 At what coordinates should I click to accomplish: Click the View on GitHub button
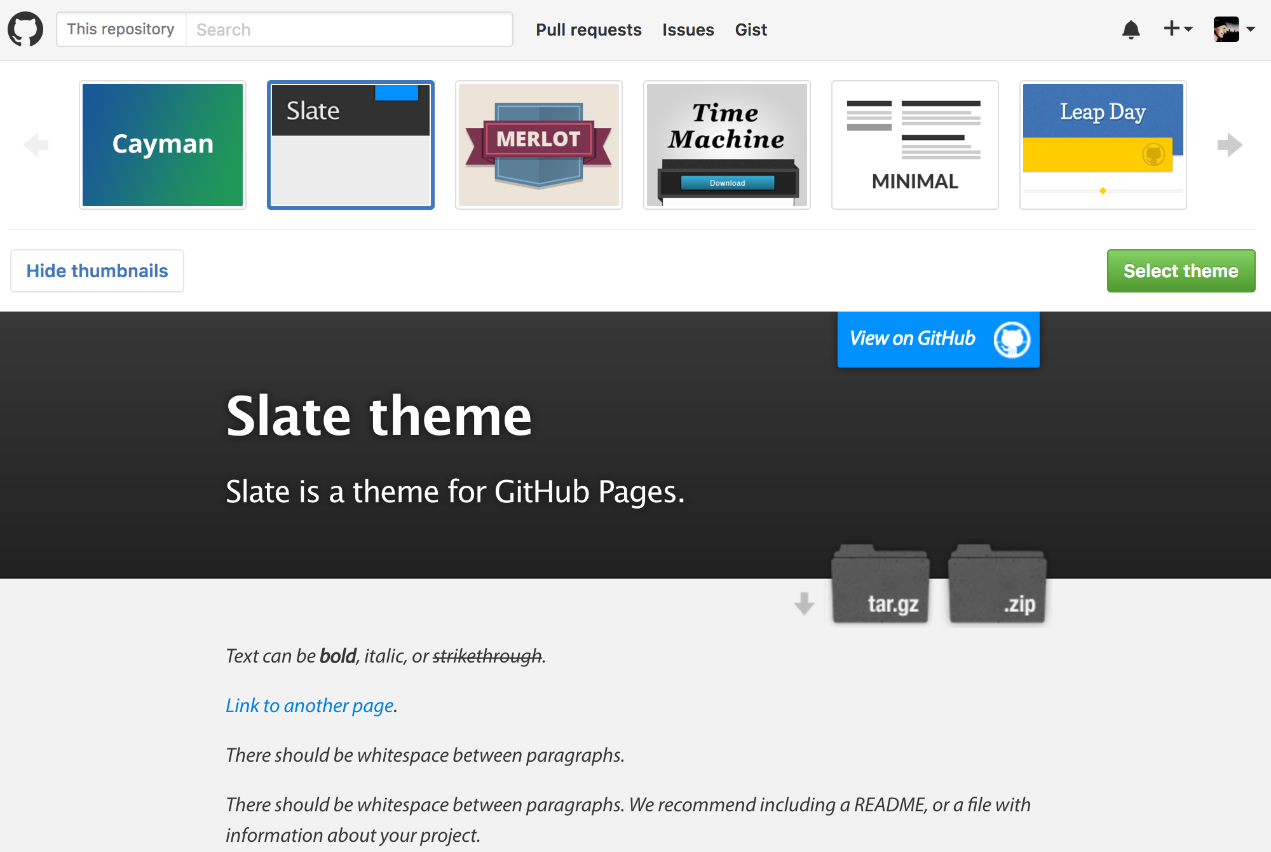pyautogui.click(x=937, y=338)
